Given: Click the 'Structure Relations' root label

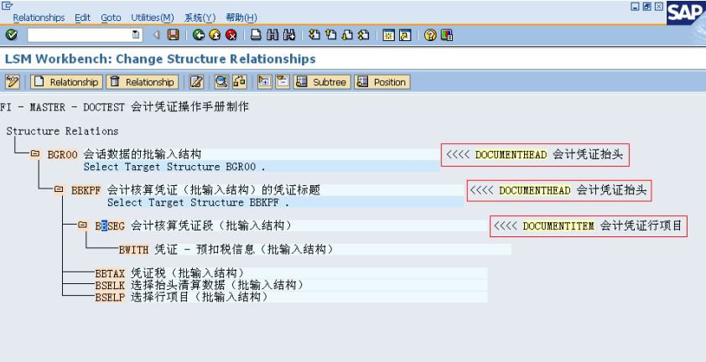Looking at the screenshot, I should pyautogui.click(x=62, y=131).
